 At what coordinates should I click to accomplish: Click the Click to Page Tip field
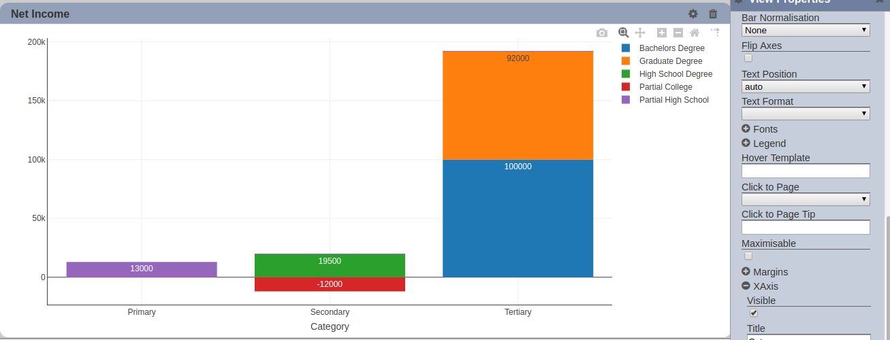[806, 227]
